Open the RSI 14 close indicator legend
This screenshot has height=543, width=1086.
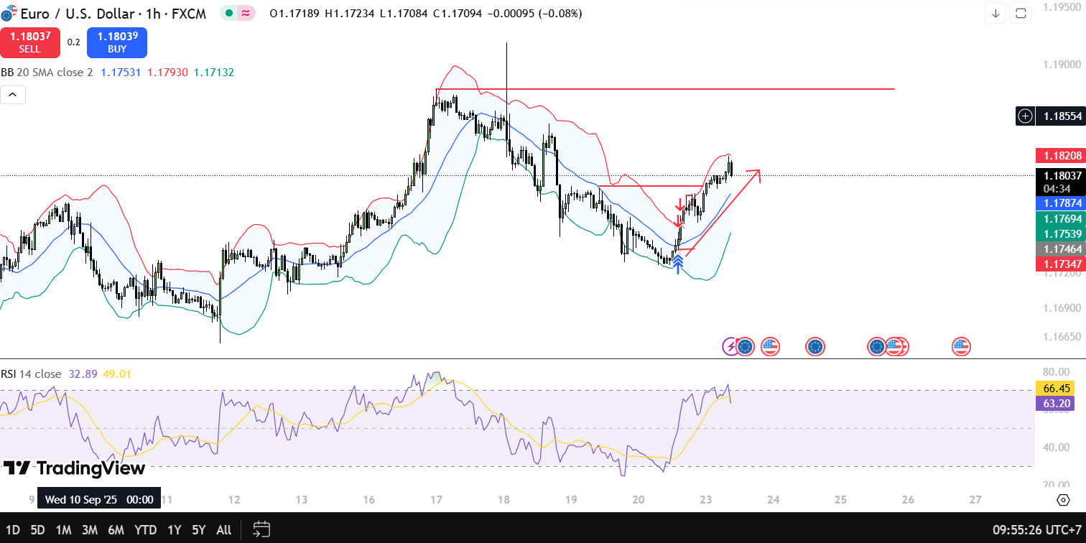pos(31,374)
